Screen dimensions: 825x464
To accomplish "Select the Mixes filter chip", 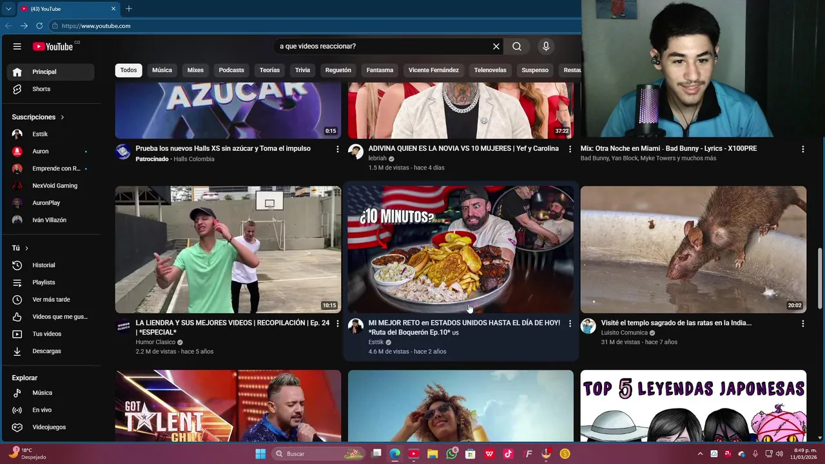I will point(195,70).
